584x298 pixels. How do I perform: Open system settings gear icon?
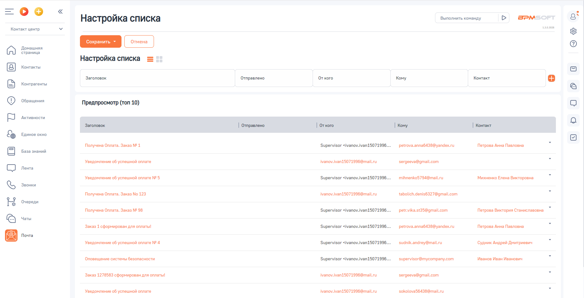click(573, 31)
